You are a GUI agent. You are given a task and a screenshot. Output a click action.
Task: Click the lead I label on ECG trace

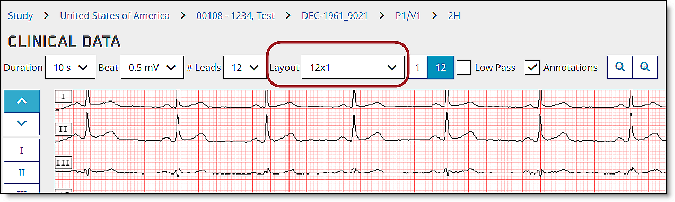coord(64,96)
